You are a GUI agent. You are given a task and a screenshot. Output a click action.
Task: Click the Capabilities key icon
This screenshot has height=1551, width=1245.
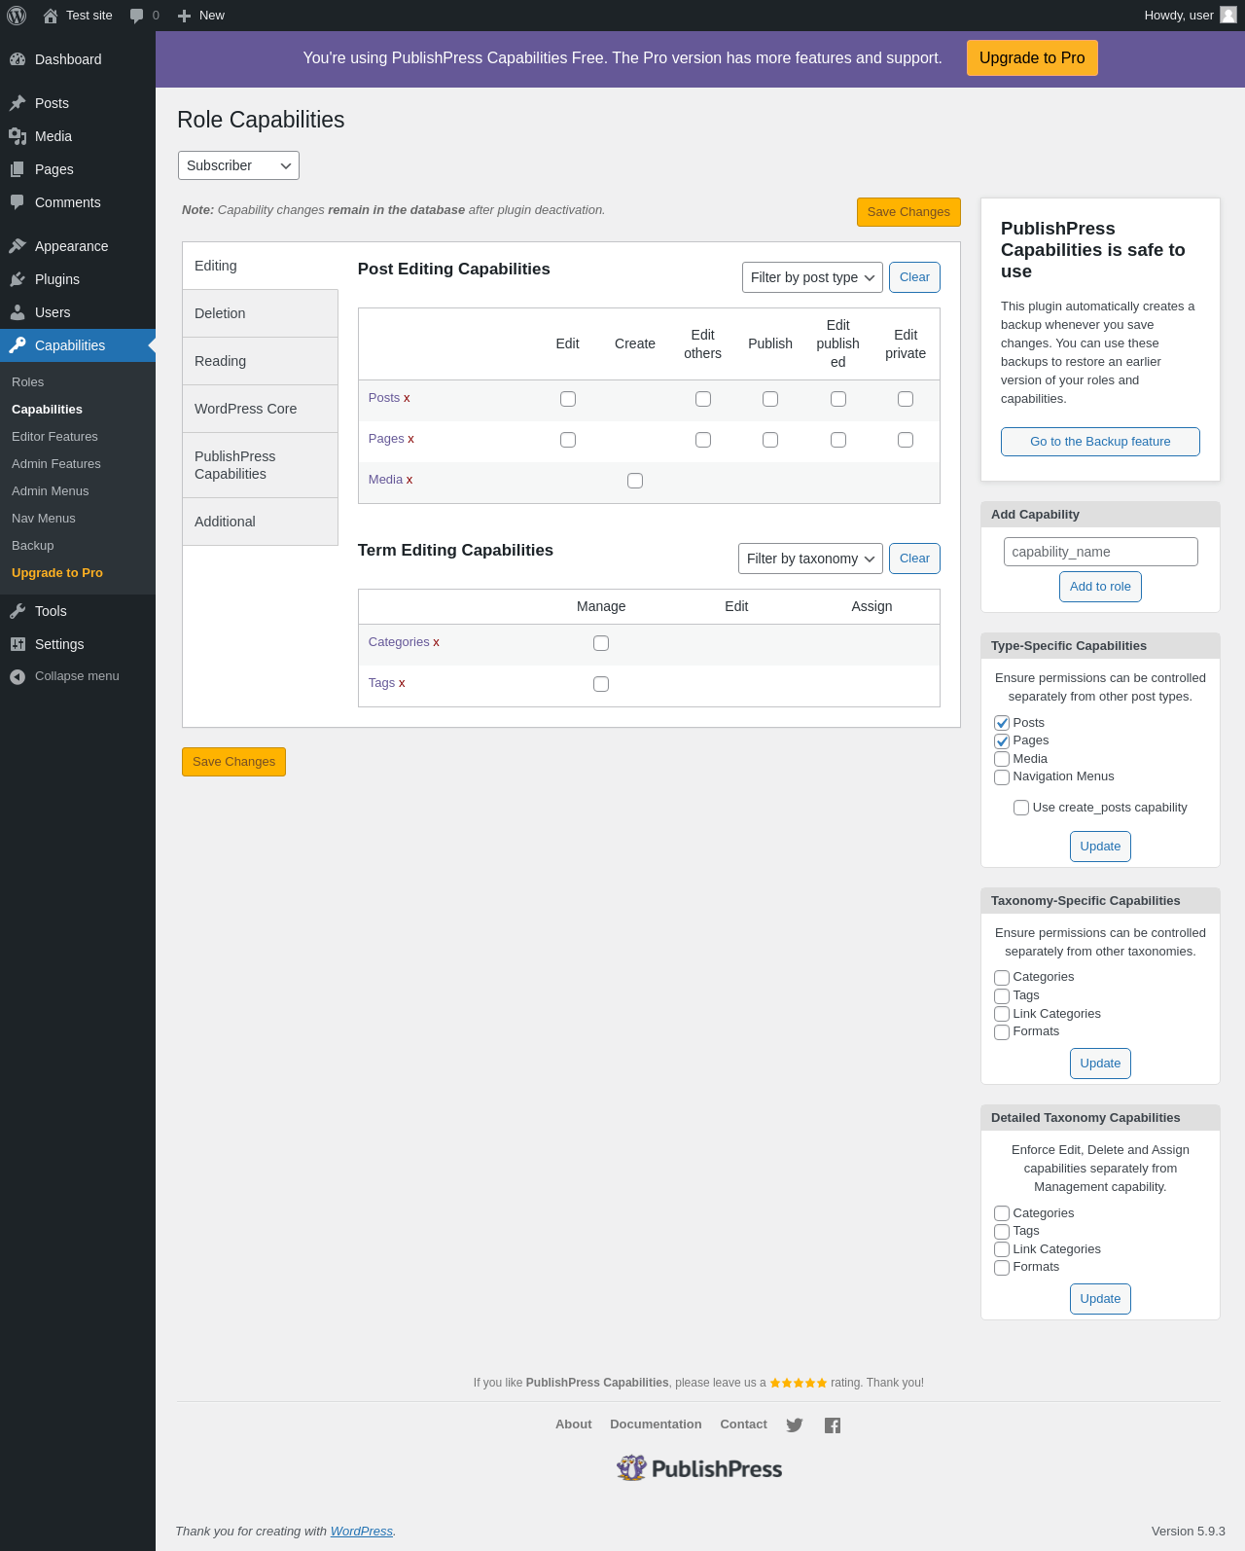coord(18,345)
